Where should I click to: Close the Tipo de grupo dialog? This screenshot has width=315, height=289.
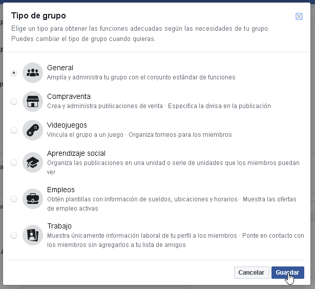[299, 16]
